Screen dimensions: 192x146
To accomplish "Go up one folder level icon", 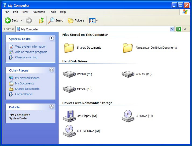I will point(42,20).
